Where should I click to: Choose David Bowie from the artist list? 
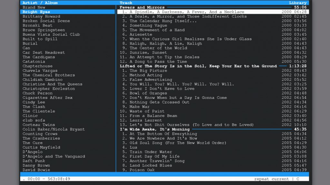[36, 170]
